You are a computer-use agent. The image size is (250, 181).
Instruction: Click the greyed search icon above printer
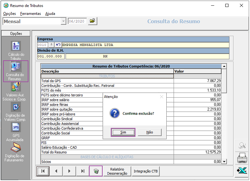pyautogui.click(x=242, y=145)
